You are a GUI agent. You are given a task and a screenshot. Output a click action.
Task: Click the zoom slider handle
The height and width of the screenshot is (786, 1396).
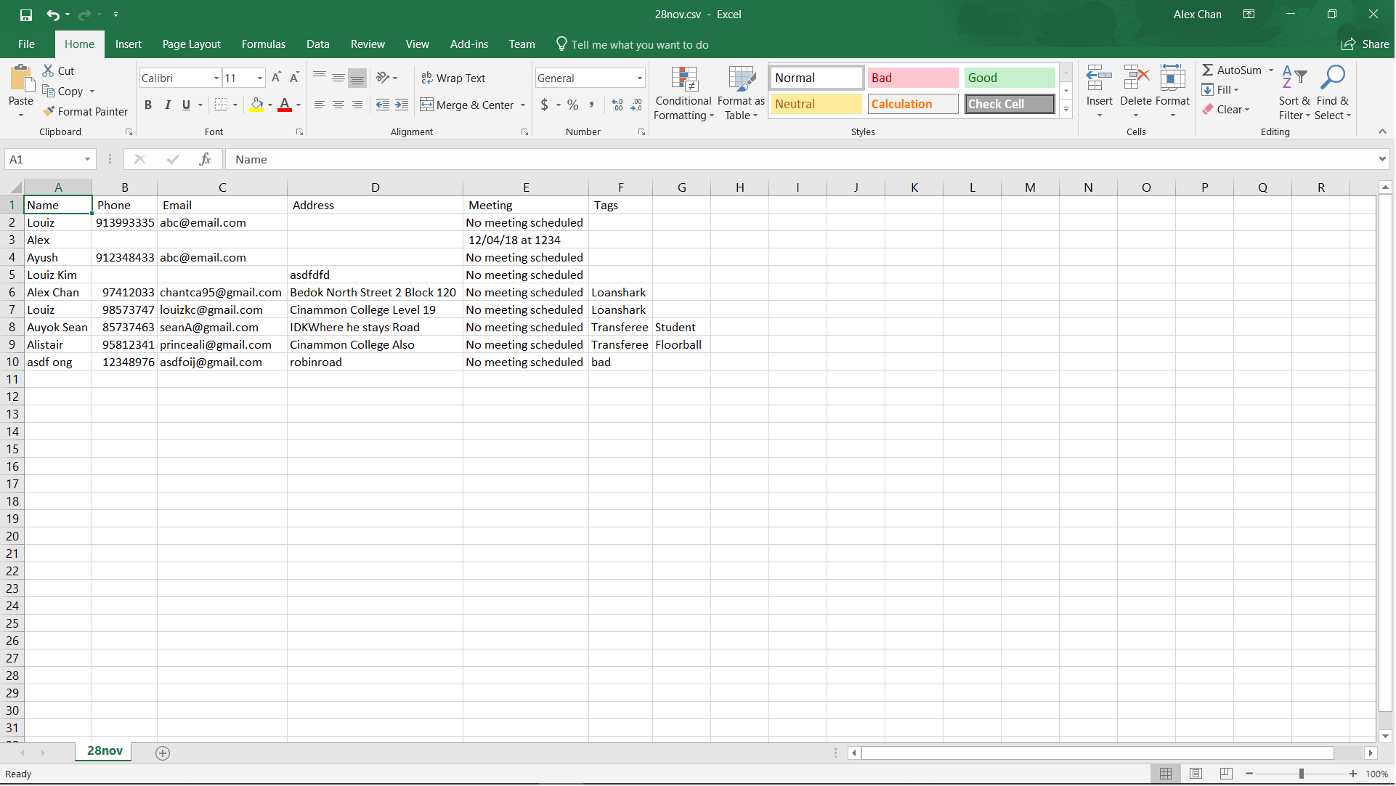pos(1302,774)
